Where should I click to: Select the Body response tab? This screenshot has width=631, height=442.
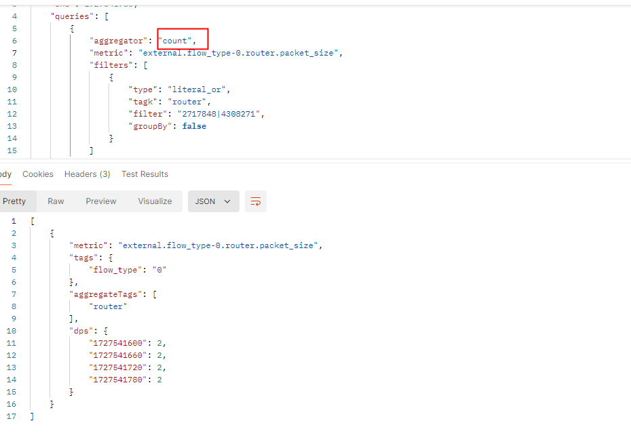coord(5,174)
